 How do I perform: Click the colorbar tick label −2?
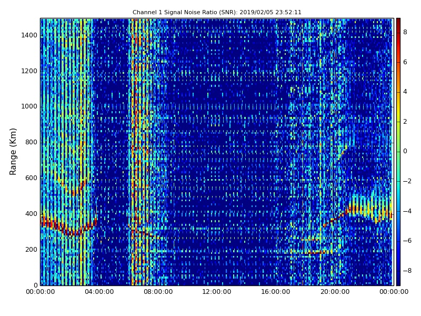click(407, 181)
